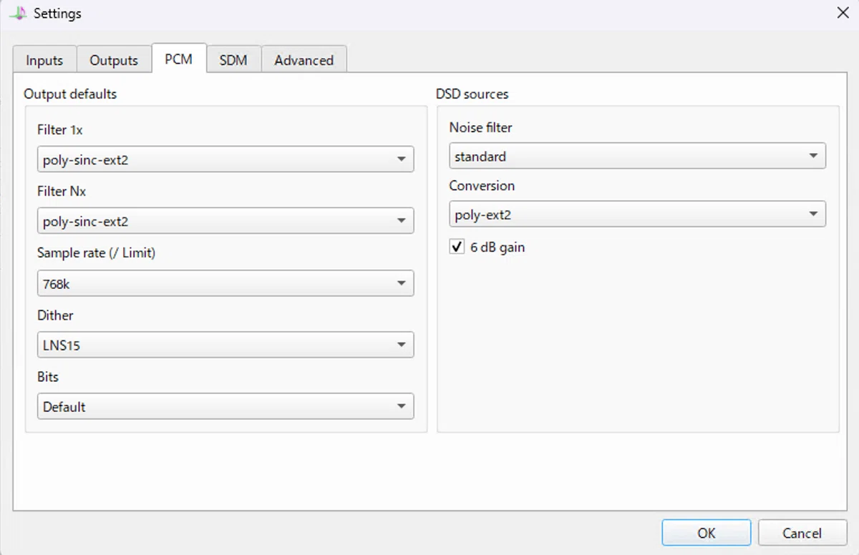Select the PCM tab
The image size is (859, 555).
click(179, 59)
